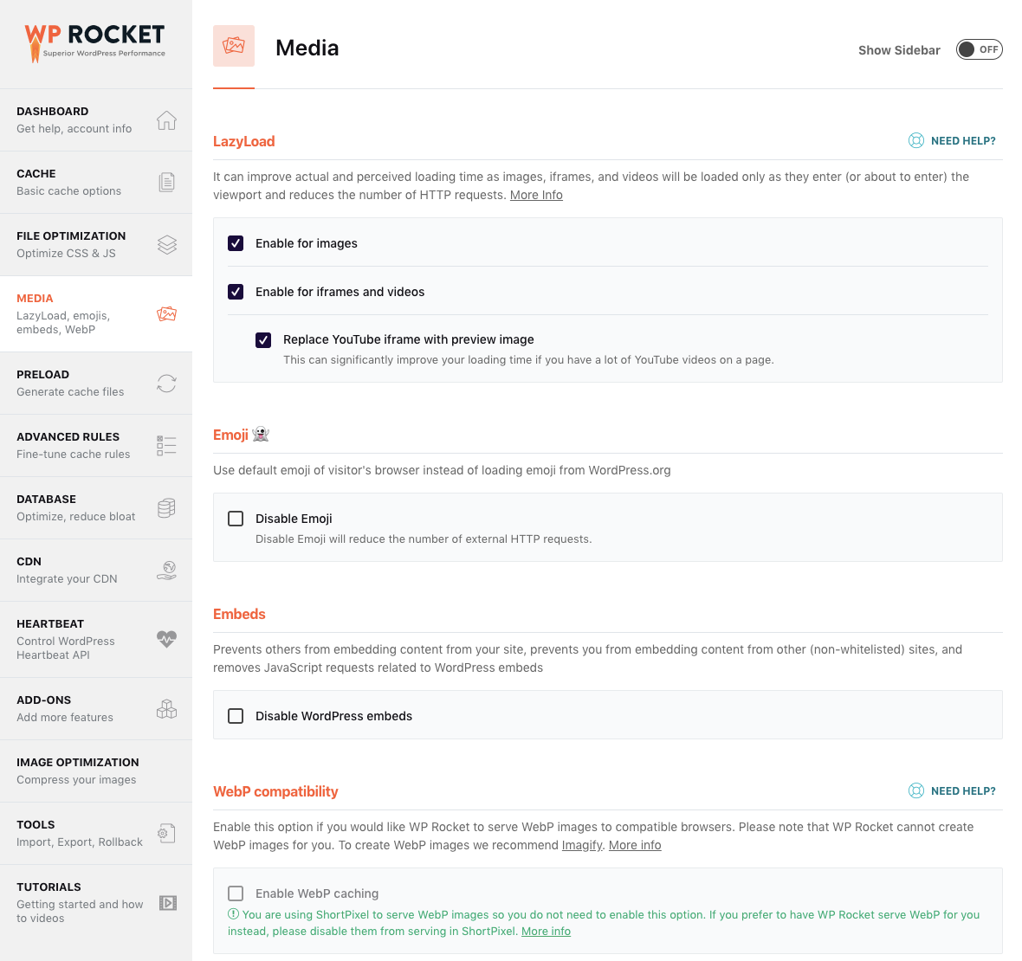This screenshot has height=961, width=1022.
Task: Open the Image Optimization menu item
Action: [78, 771]
